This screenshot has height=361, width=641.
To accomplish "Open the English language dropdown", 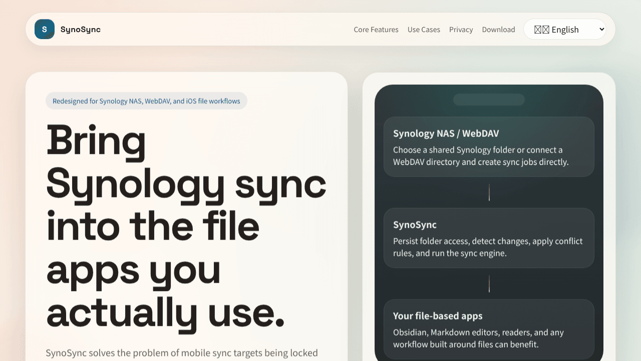I will [x=565, y=29].
